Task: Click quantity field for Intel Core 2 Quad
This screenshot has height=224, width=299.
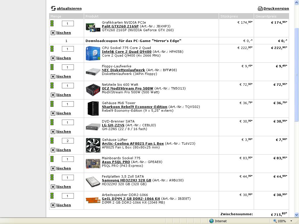Action: pos(68,49)
